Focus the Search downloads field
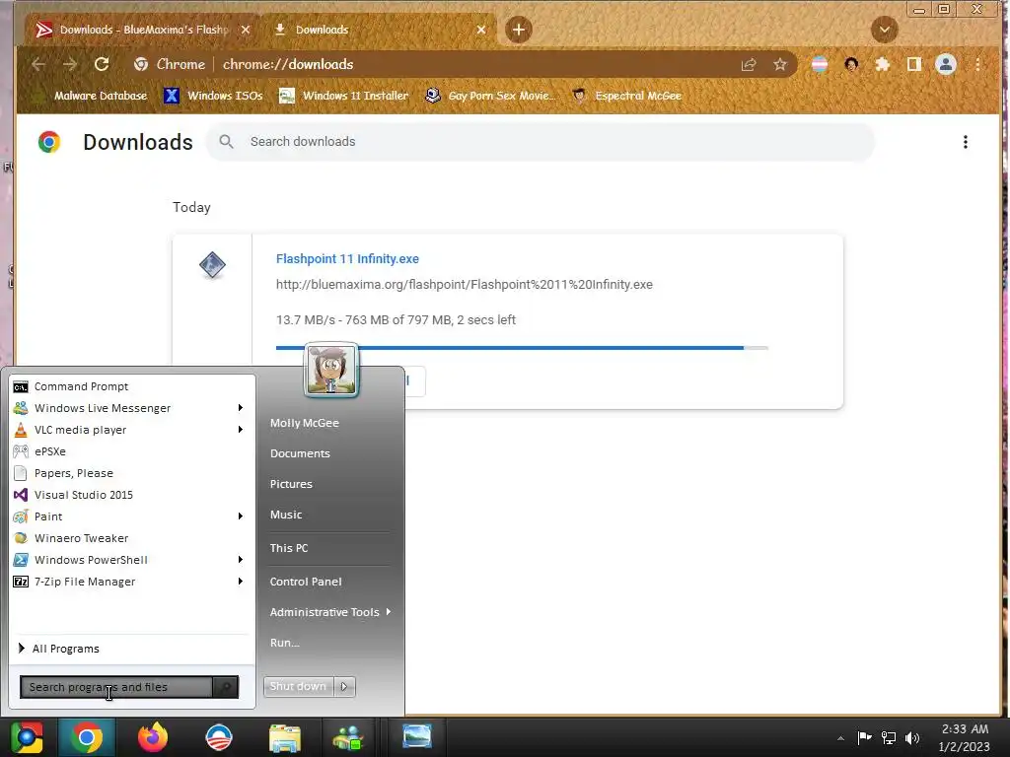1010x757 pixels. point(540,142)
